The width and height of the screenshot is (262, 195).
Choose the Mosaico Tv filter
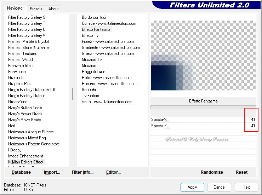pyautogui.click(x=92, y=60)
